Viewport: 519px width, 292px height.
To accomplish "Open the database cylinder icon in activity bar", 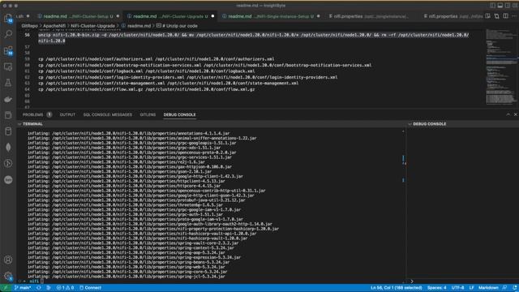I will pos(8,131).
